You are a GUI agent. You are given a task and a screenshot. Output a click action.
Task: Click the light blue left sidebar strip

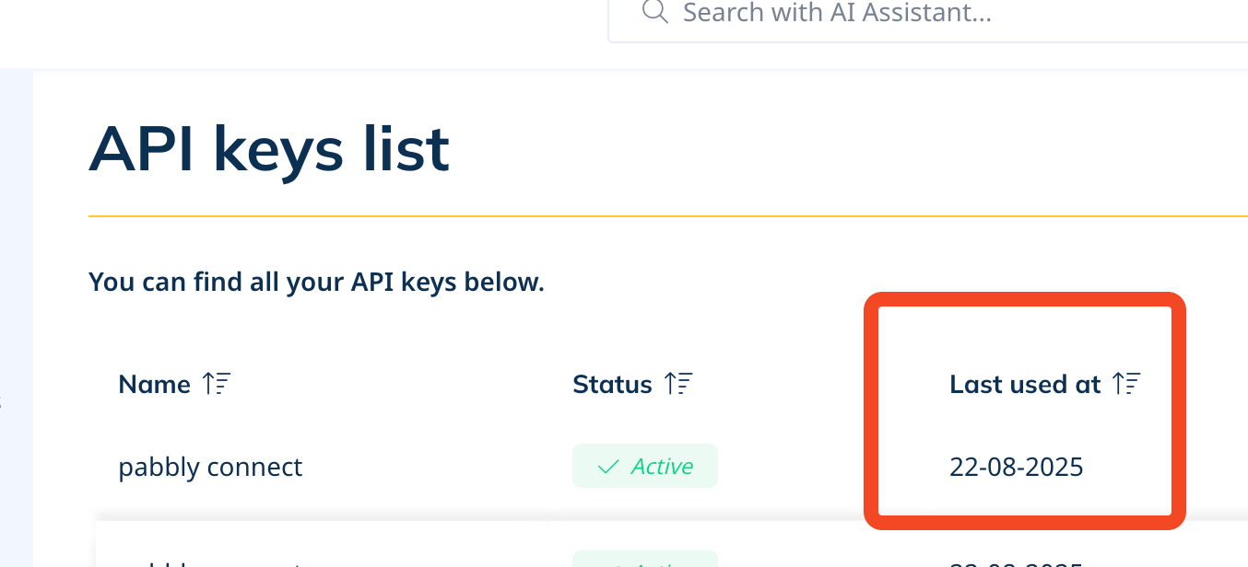[17, 318]
